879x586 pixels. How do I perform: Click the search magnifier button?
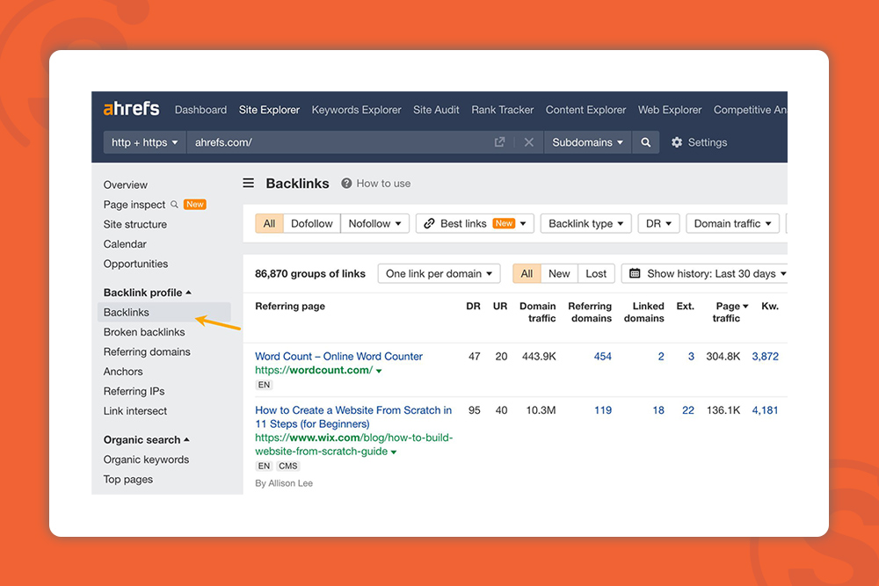(646, 142)
